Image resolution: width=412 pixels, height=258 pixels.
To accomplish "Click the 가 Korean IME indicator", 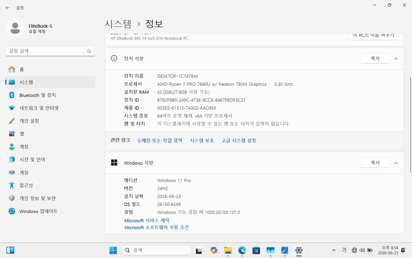I will coord(344,250).
